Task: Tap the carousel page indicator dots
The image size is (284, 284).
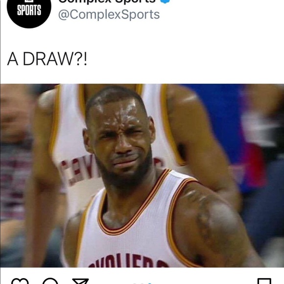Action: click(x=142, y=283)
